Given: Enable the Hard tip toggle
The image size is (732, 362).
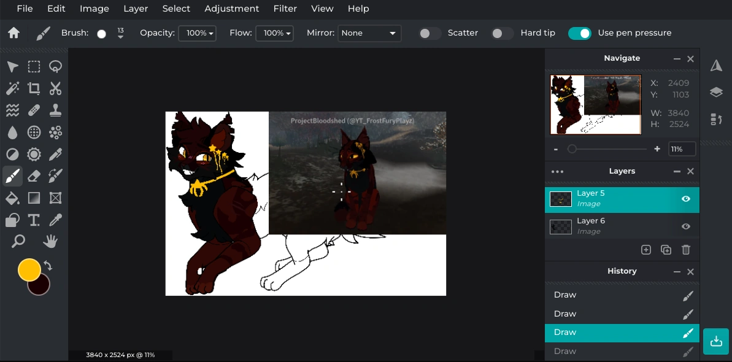Looking at the screenshot, I should click(502, 33).
